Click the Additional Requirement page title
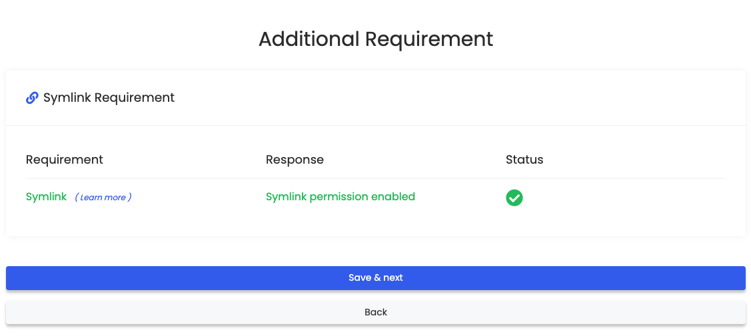 click(375, 39)
